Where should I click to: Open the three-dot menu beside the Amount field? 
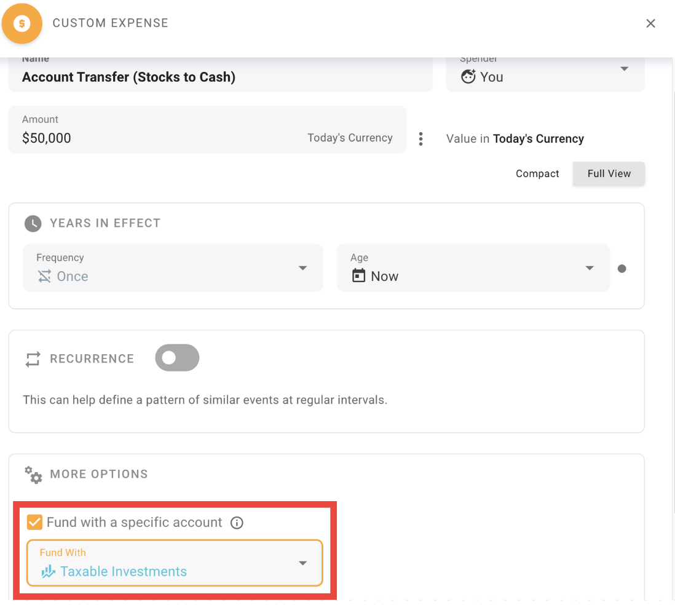pyautogui.click(x=421, y=138)
